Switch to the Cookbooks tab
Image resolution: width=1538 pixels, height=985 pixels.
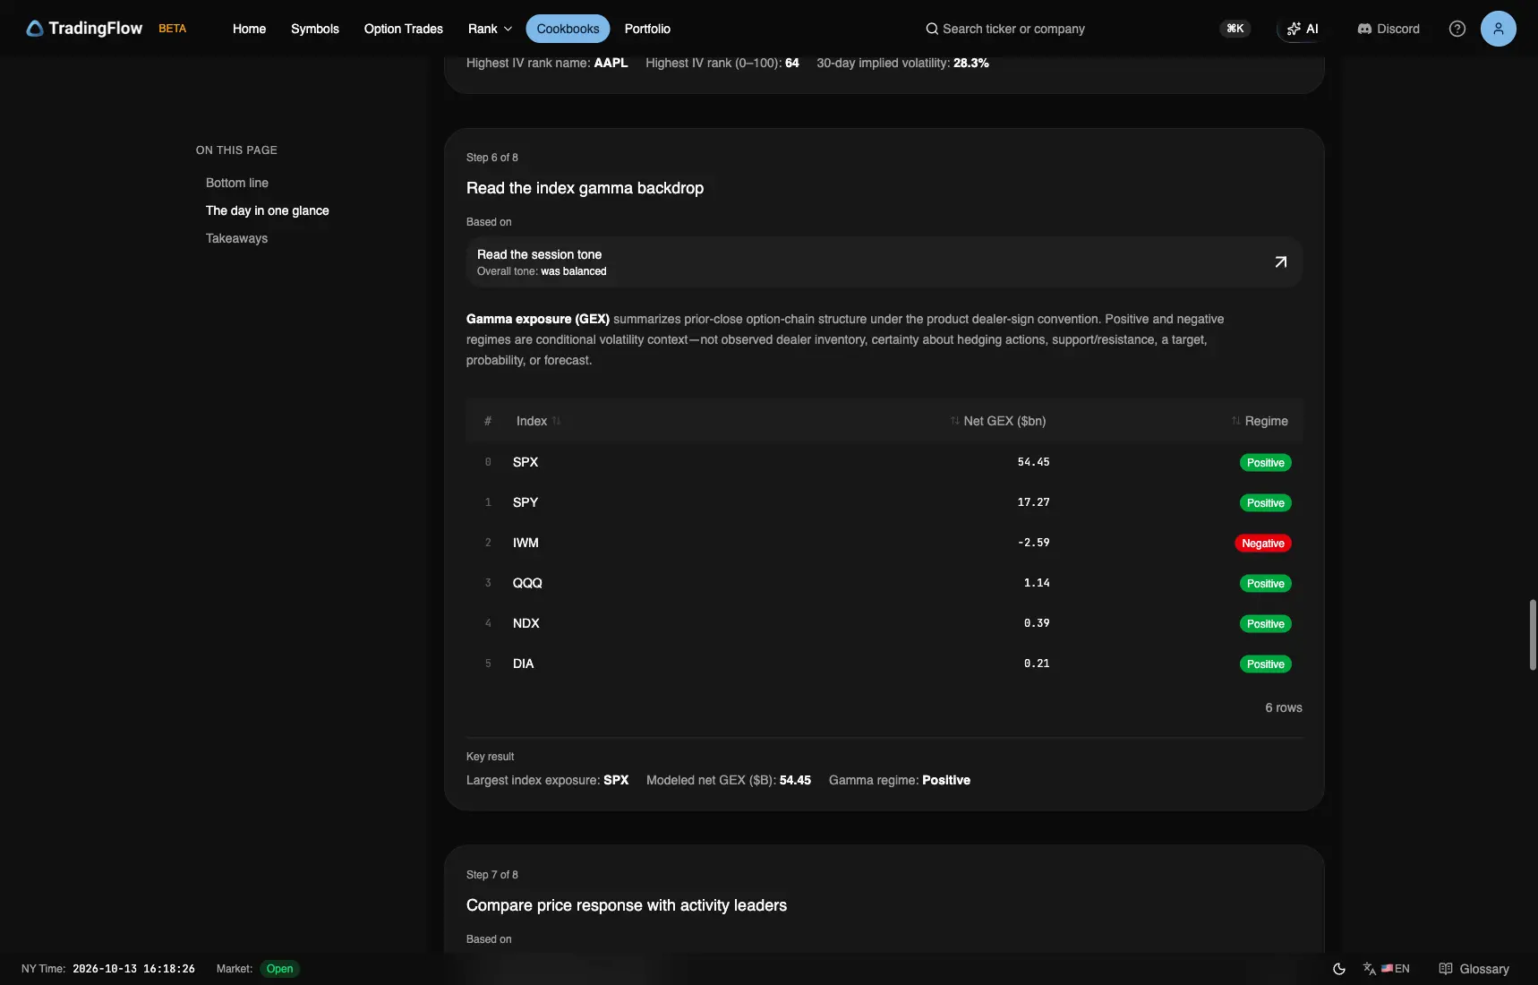(x=568, y=29)
